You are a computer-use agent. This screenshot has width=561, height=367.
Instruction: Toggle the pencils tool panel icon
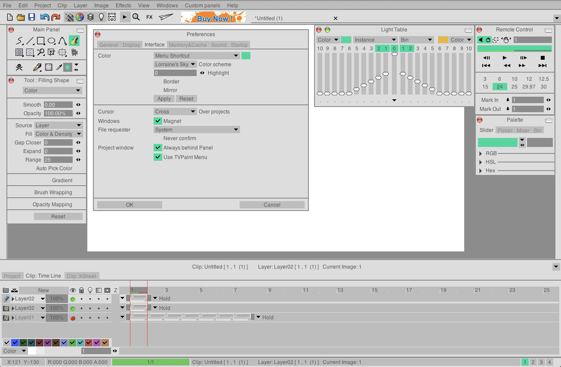click(x=69, y=17)
